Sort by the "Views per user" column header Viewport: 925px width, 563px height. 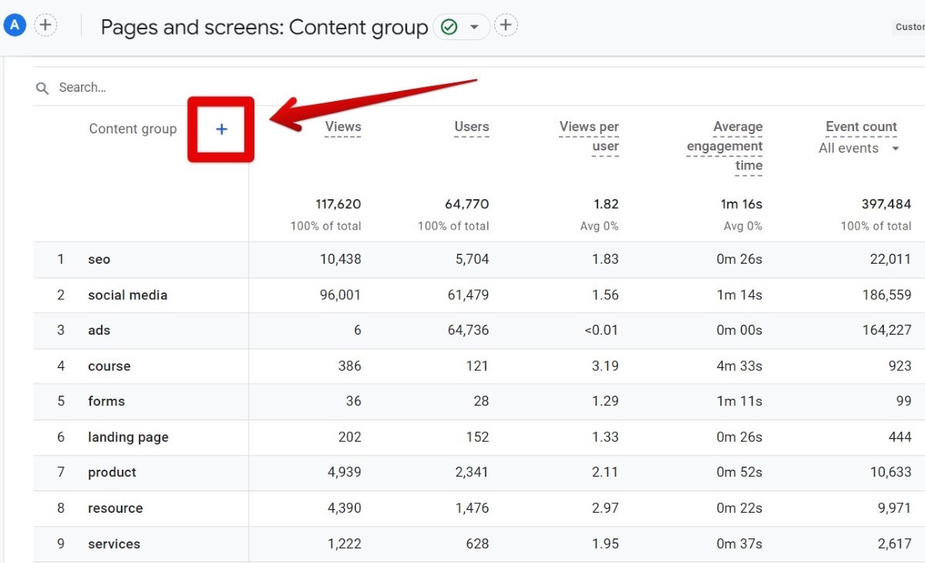click(590, 137)
